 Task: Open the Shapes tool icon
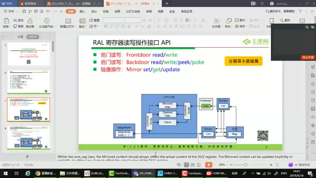point(228,21)
